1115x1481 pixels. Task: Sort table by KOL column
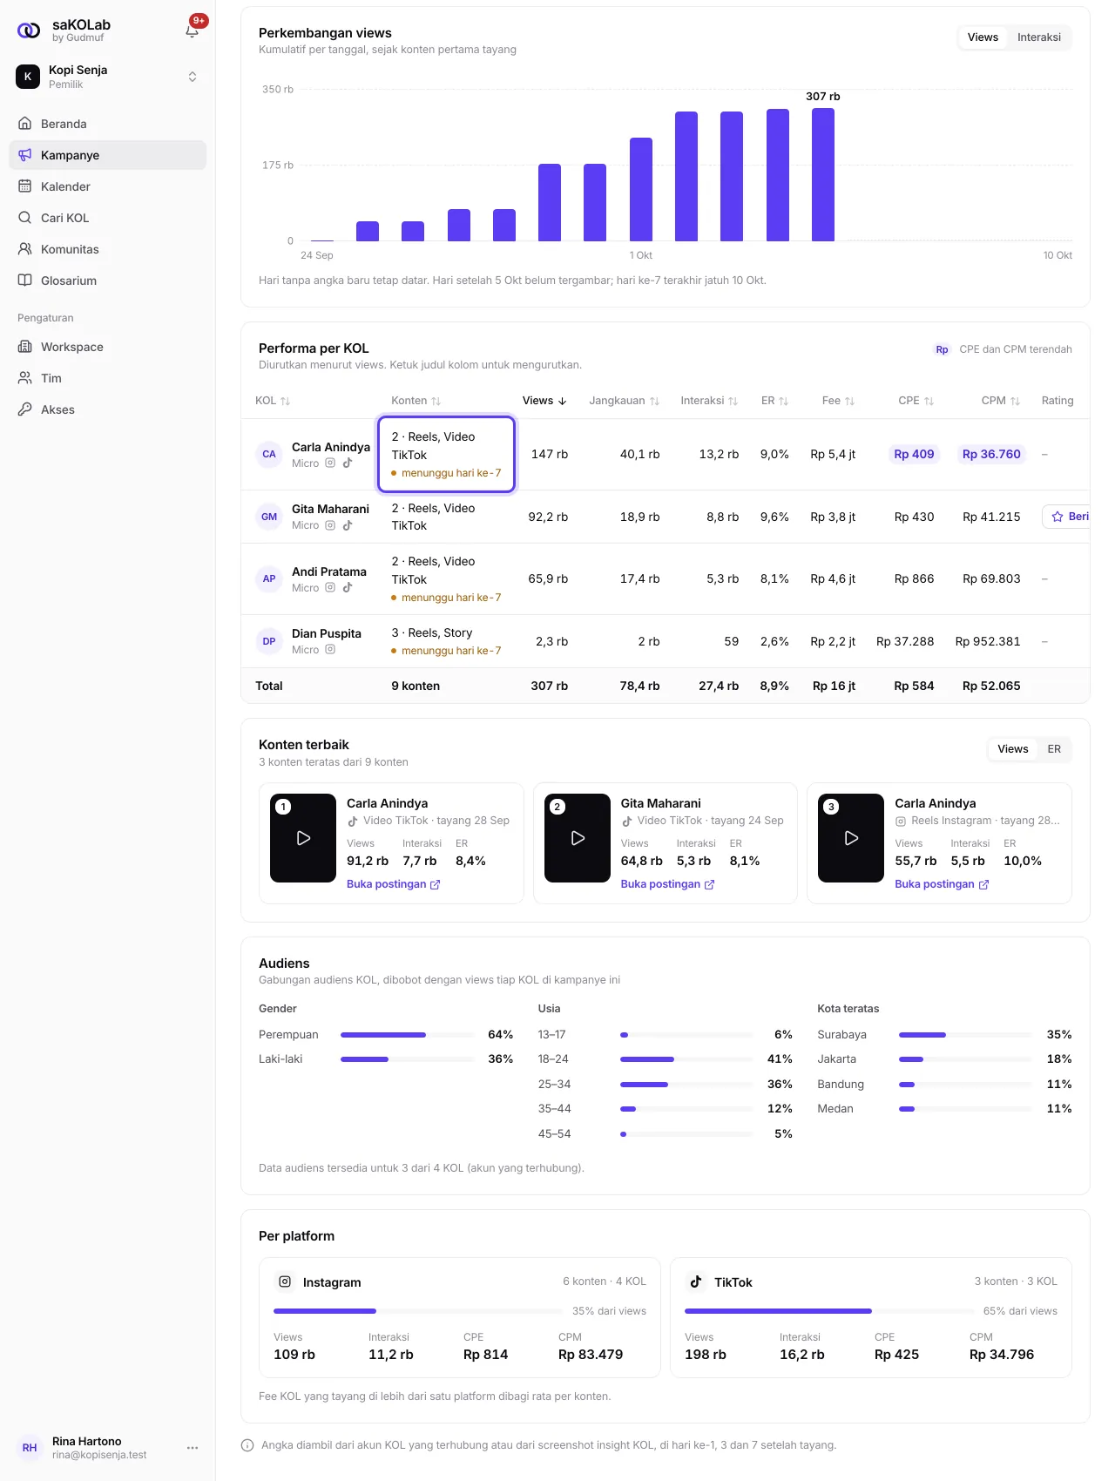point(273,401)
